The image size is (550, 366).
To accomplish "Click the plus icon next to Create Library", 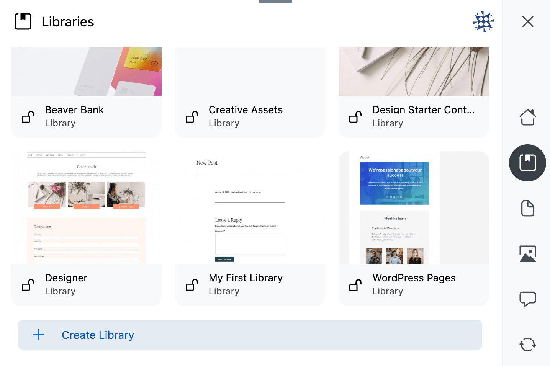I will pos(38,335).
